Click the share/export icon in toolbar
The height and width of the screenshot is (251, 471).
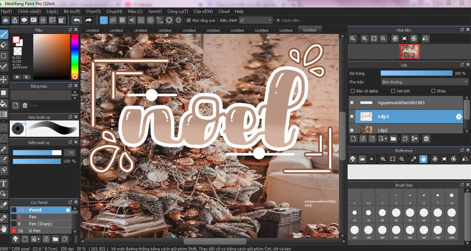[x=15, y=20]
